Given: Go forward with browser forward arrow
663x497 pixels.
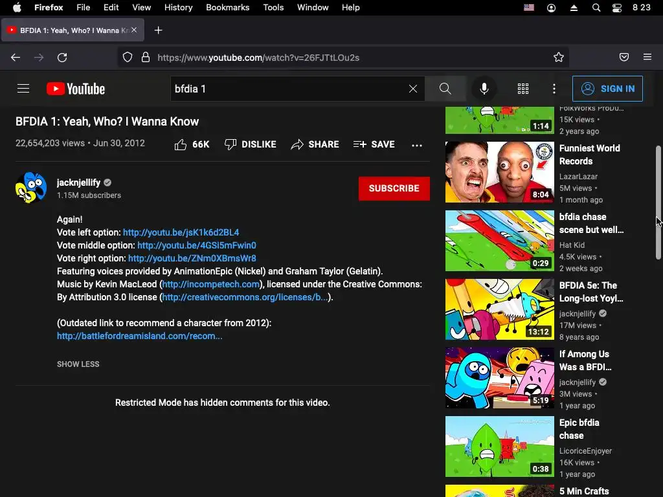Looking at the screenshot, I should [39, 58].
